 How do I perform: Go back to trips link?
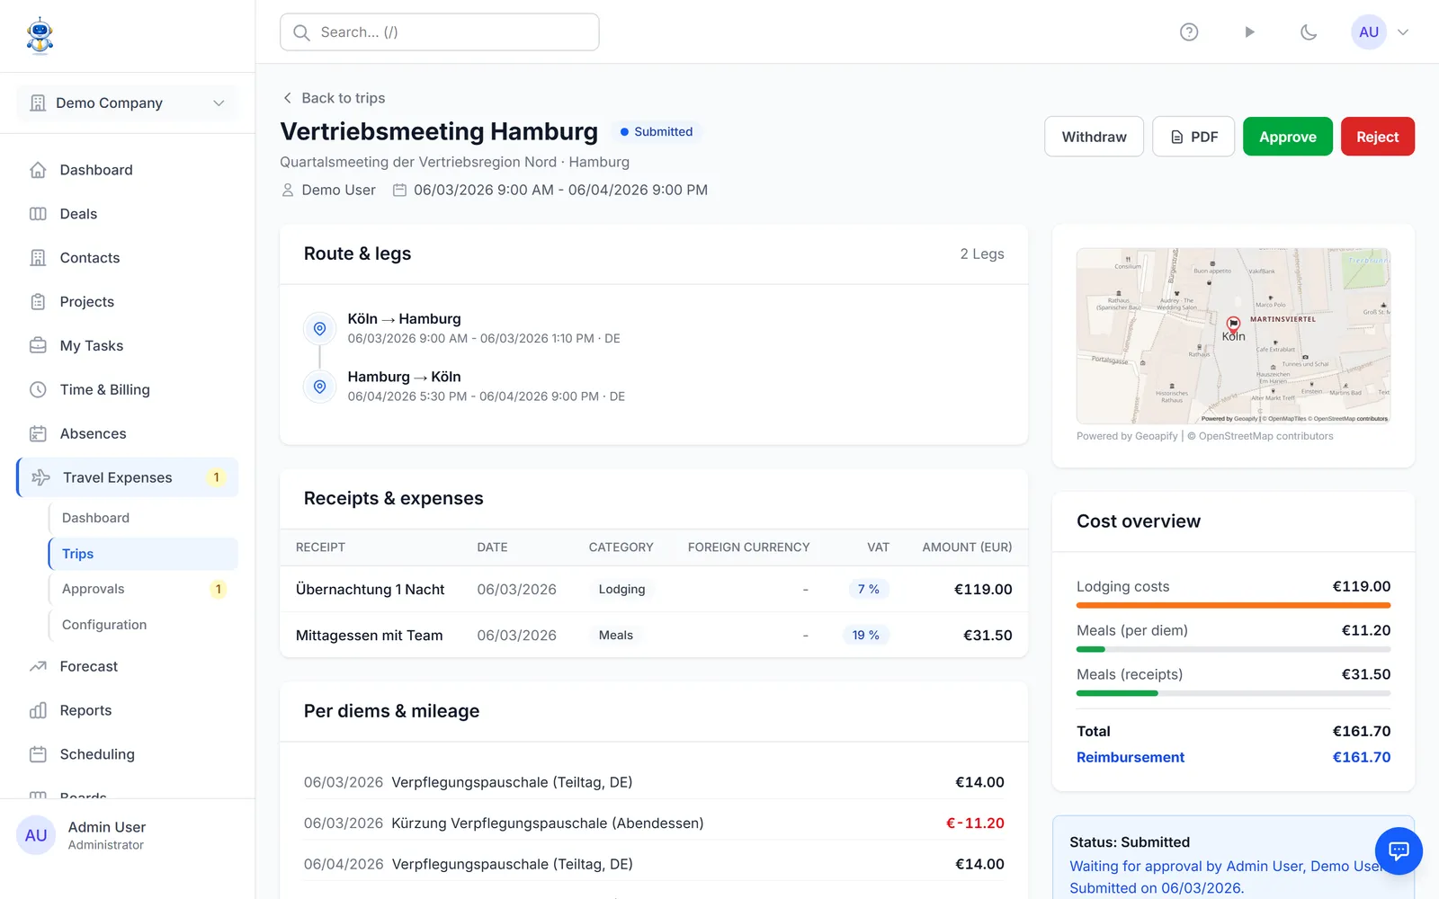click(x=335, y=98)
